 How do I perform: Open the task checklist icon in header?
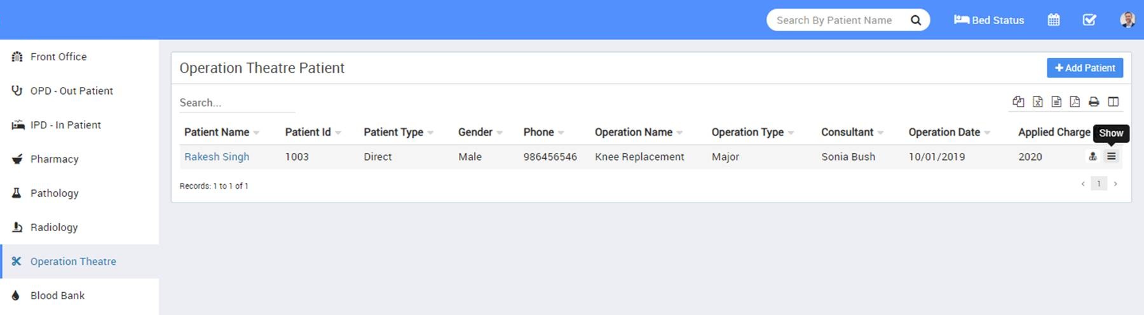(x=1089, y=20)
